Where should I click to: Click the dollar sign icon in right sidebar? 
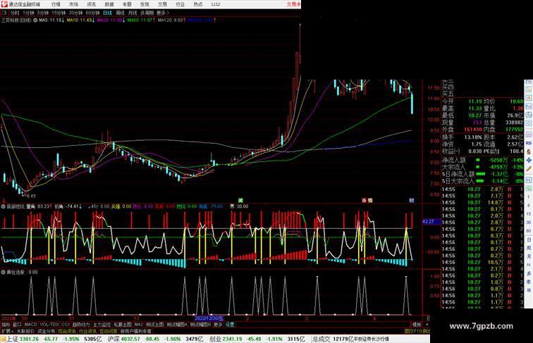(529, 151)
